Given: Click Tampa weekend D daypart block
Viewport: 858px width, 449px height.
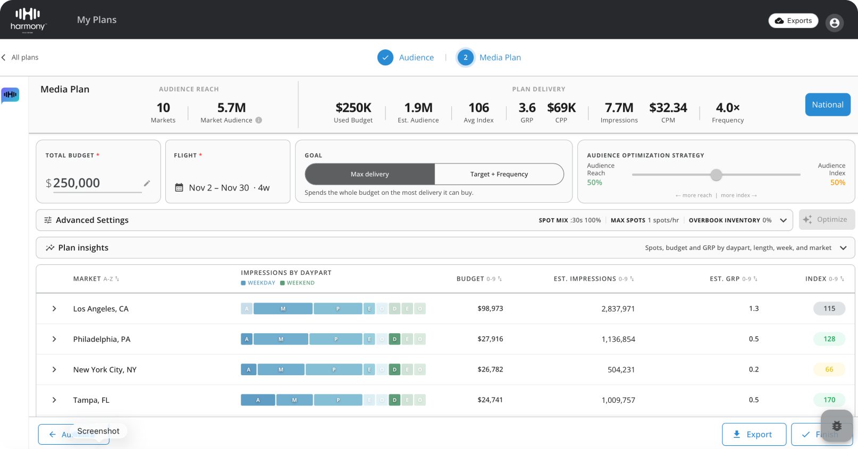Looking at the screenshot, I should point(394,400).
